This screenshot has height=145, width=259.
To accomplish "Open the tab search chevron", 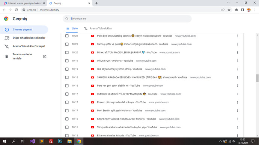I will [x=229, y=3].
